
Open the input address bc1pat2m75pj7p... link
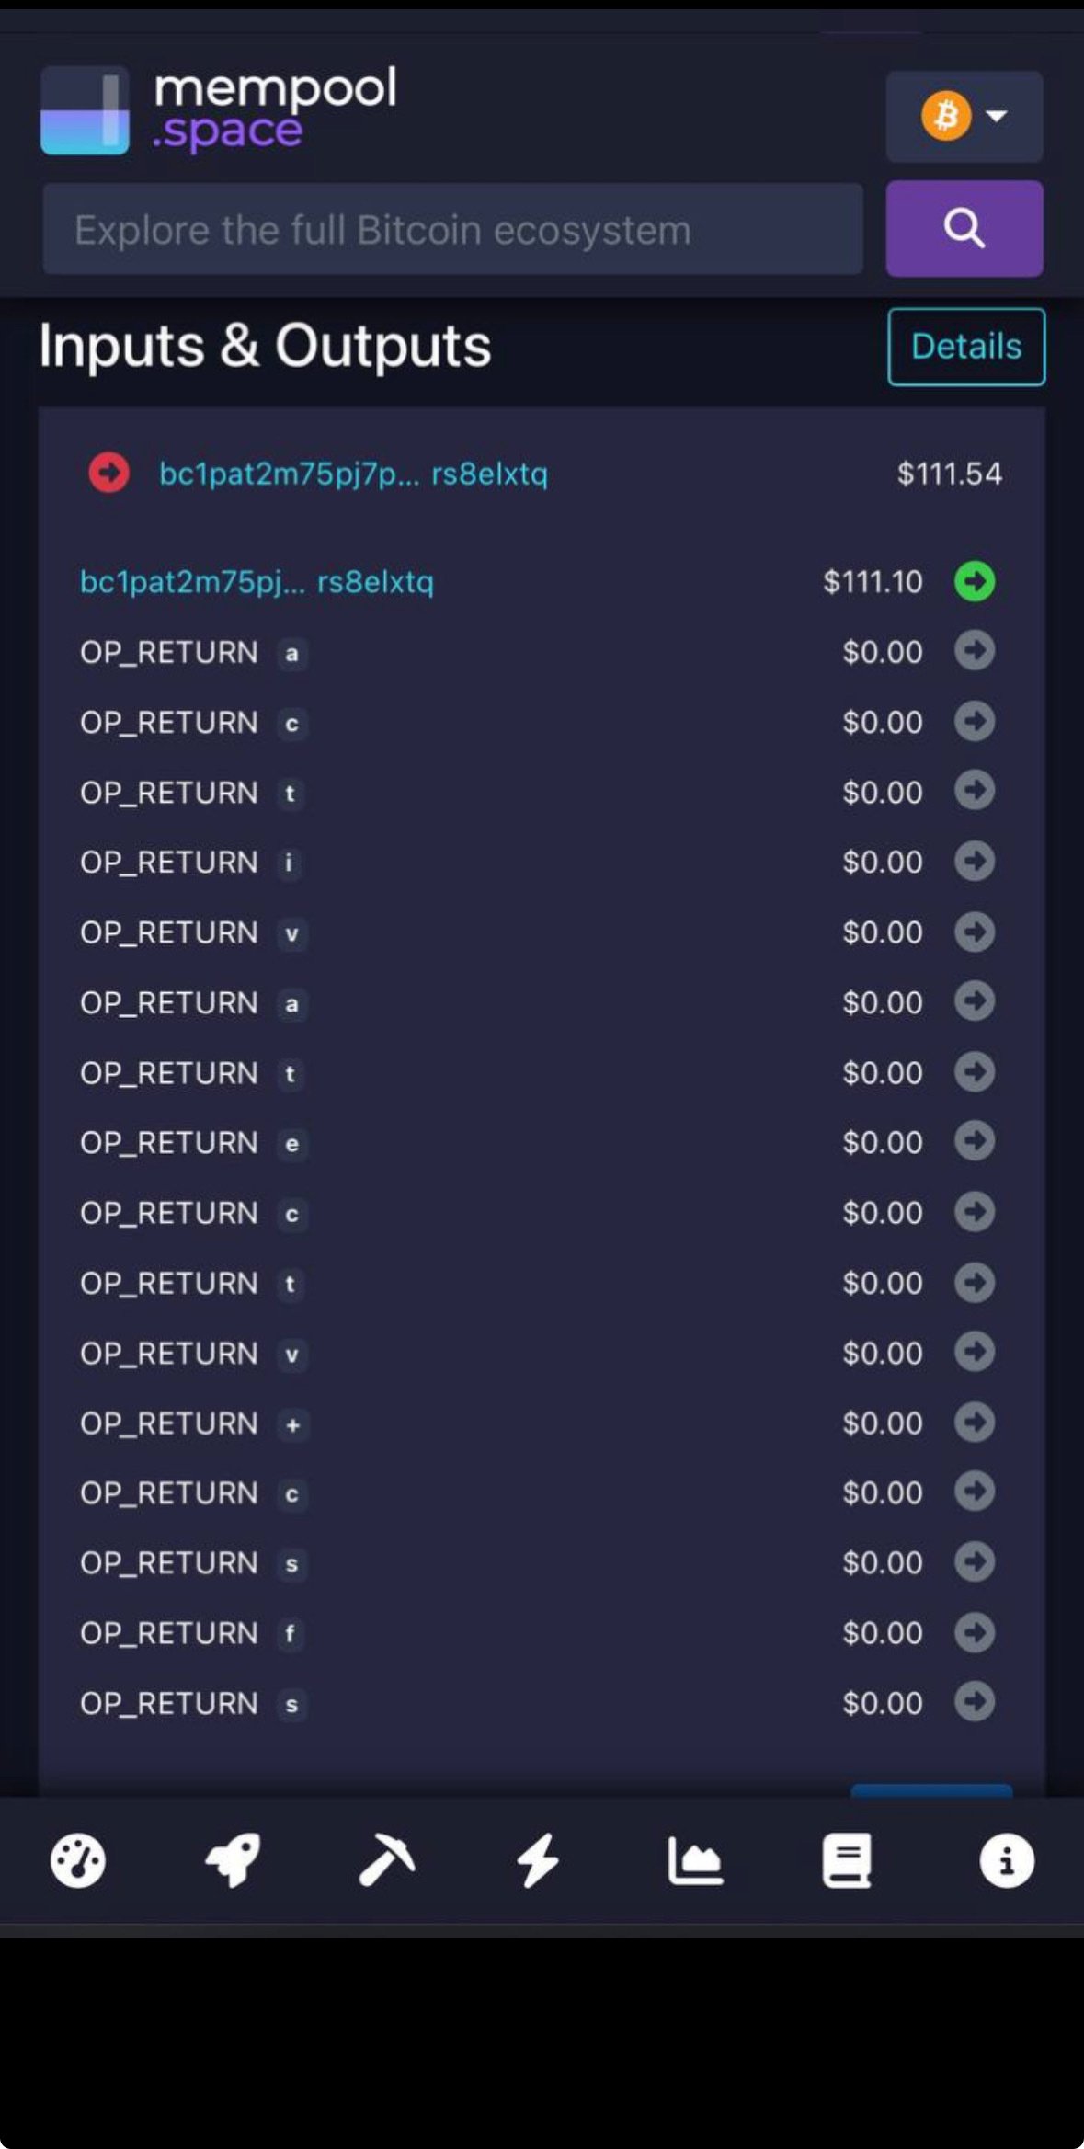(x=353, y=474)
